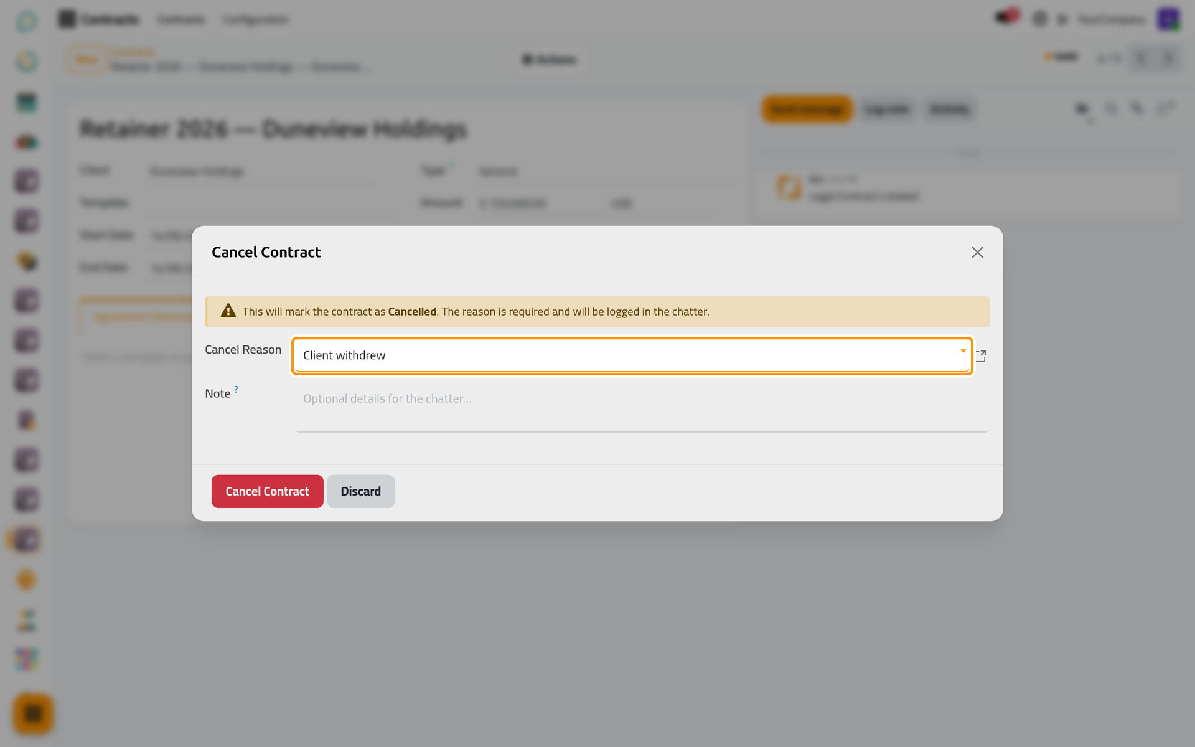Open the Actions gear menu behind dialog

(549, 60)
